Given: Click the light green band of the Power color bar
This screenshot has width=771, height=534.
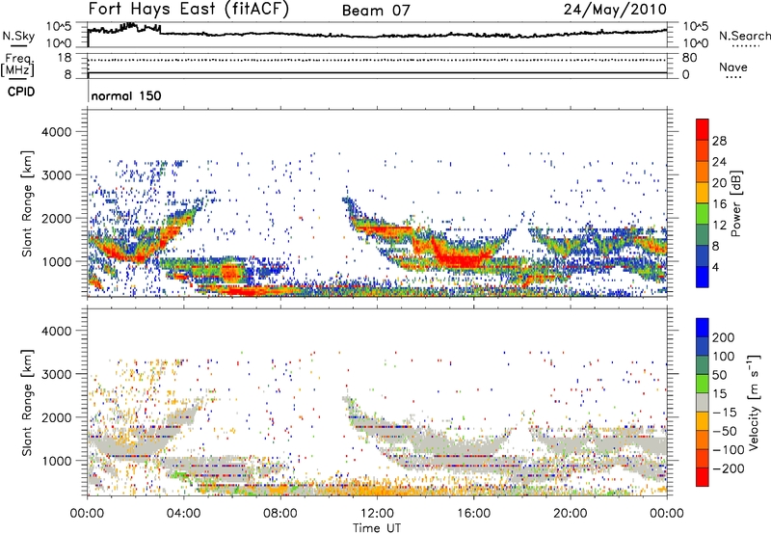Looking at the screenshot, I should point(703,214).
